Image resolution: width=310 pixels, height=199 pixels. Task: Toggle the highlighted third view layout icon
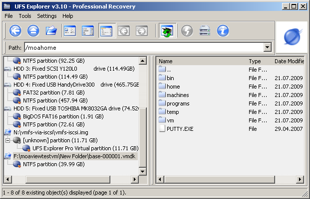[x=106, y=31]
